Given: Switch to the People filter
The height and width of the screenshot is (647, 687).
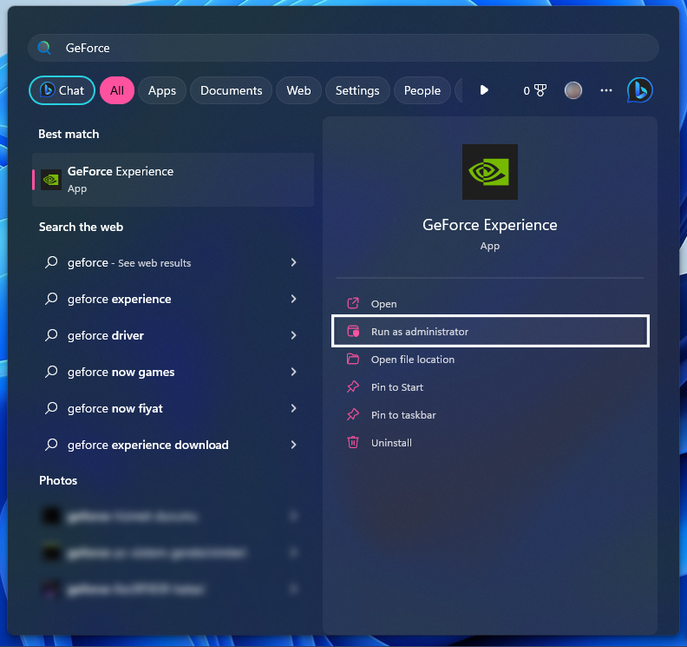Looking at the screenshot, I should (422, 90).
